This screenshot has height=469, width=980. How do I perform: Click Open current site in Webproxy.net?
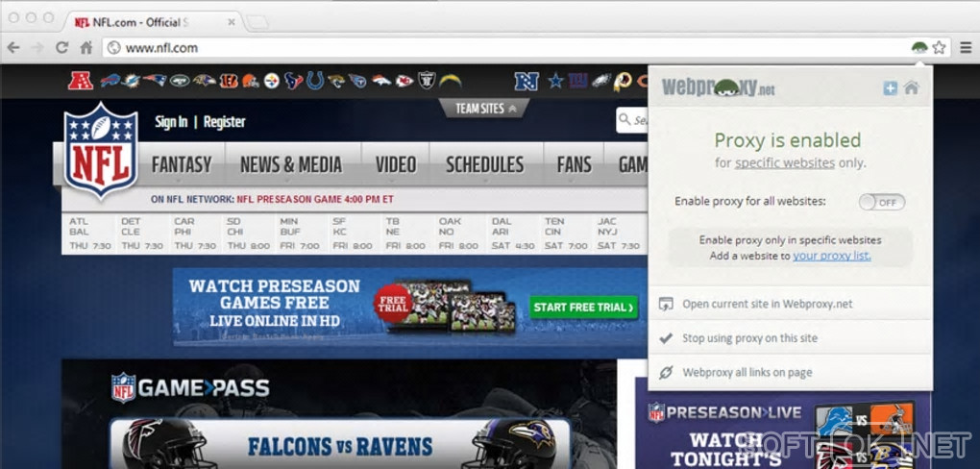point(790,304)
